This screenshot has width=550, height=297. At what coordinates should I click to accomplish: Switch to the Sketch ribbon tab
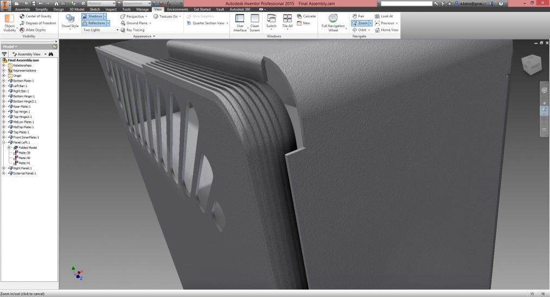click(x=95, y=9)
